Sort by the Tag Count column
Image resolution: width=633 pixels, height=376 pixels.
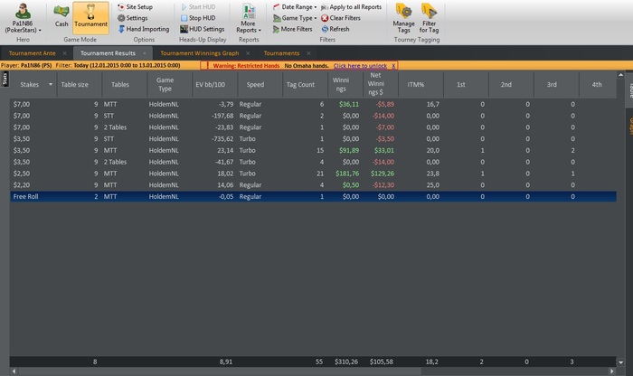point(300,85)
